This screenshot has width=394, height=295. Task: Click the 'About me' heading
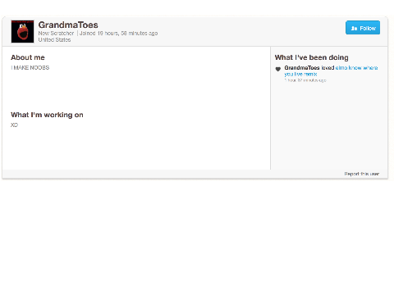pos(28,57)
